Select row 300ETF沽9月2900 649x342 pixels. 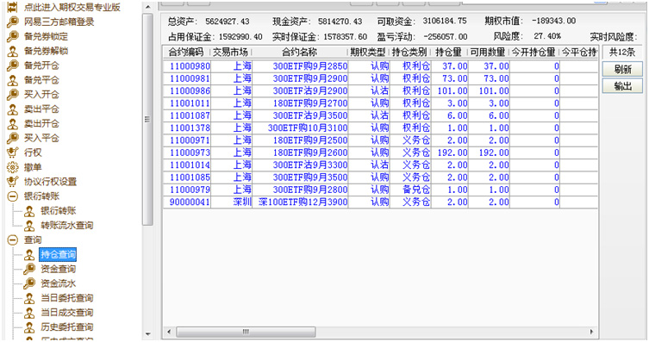click(x=380, y=90)
